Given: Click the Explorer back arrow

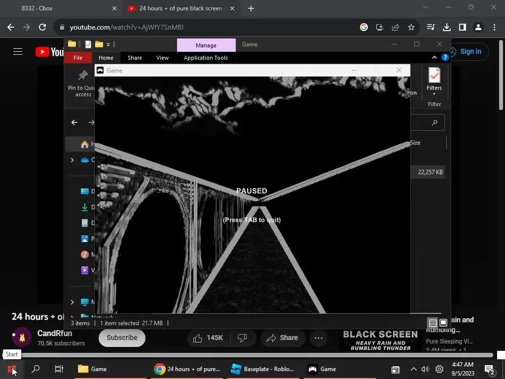Looking at the screenshot, I should (74, 122).
